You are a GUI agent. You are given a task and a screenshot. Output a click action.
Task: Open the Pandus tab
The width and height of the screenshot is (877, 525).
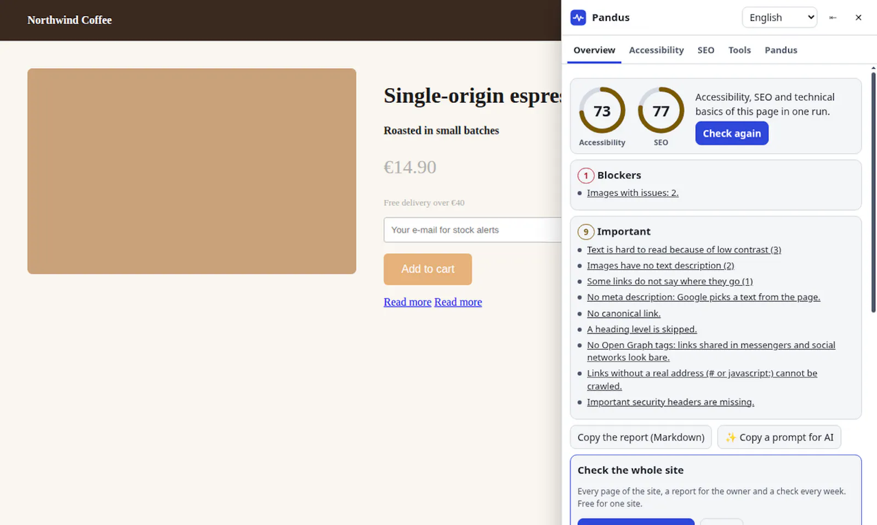[781, 50]
